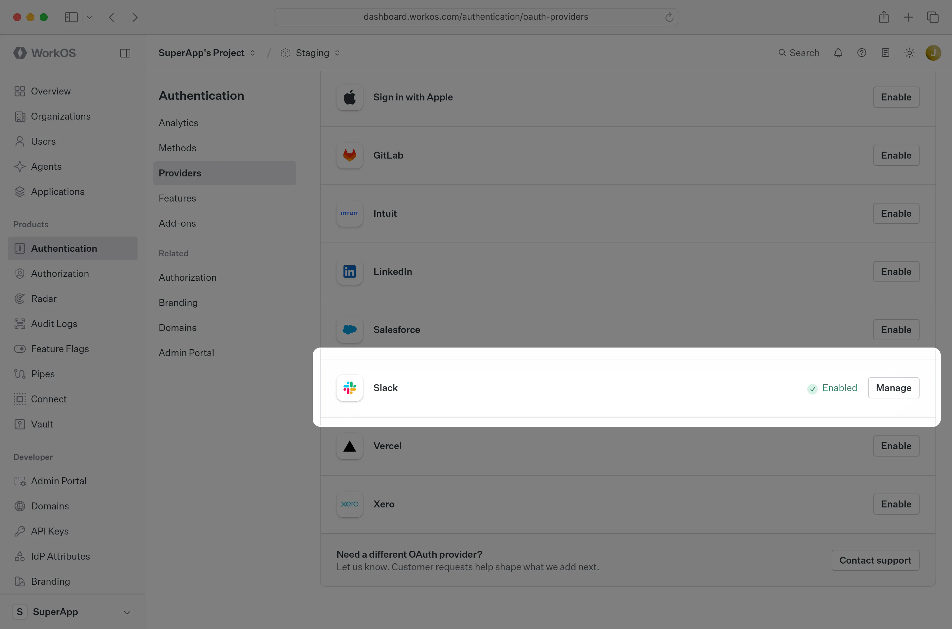Open Users in sidebar
Viewport: 952px width, 629px height.
[x=72, y=142]
